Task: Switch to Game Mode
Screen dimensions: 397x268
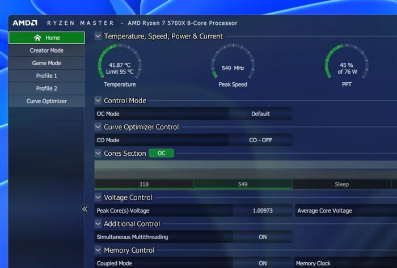Action: 47,63
